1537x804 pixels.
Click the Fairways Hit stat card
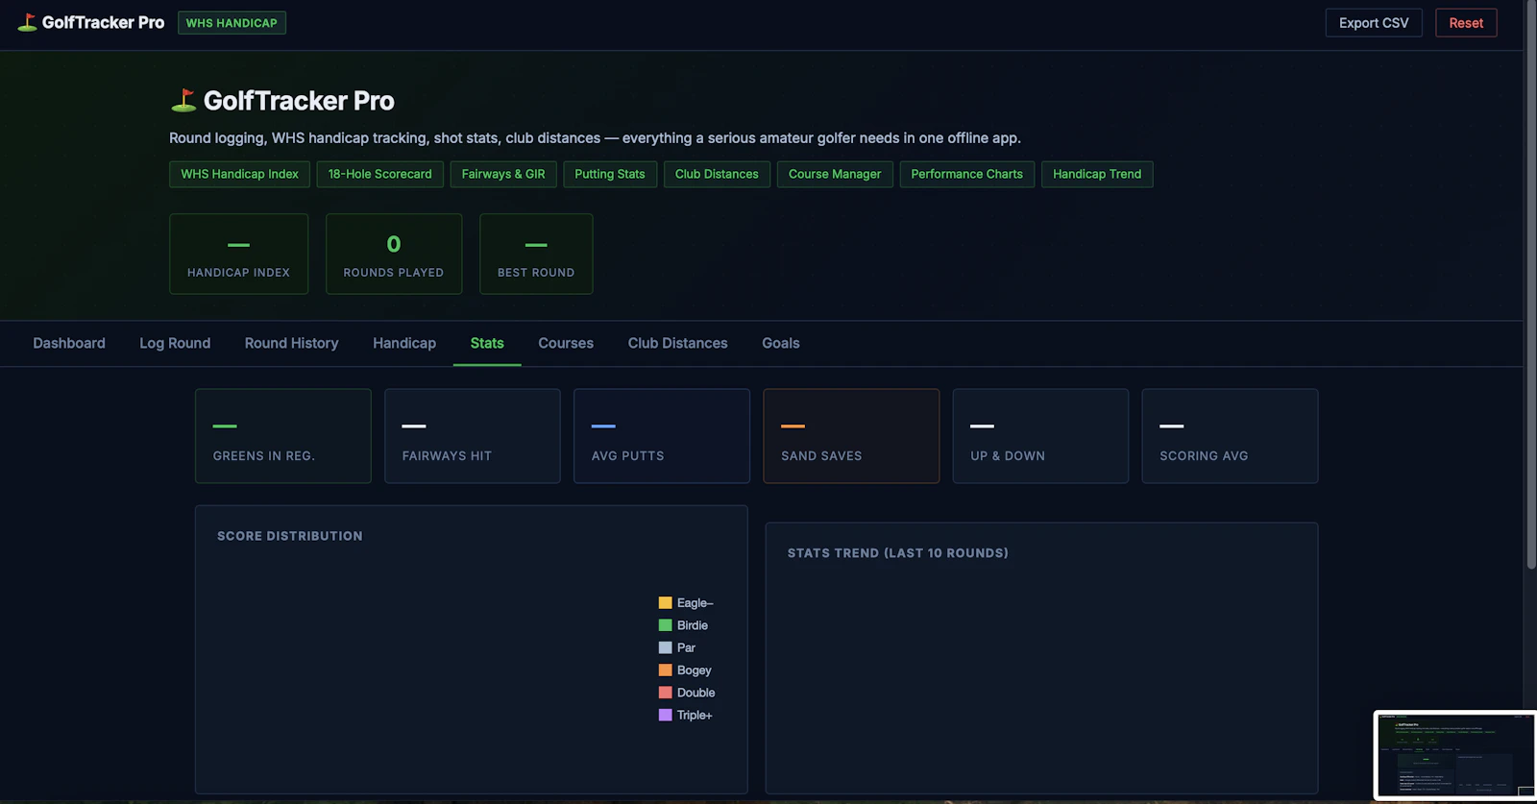point(473,436)
